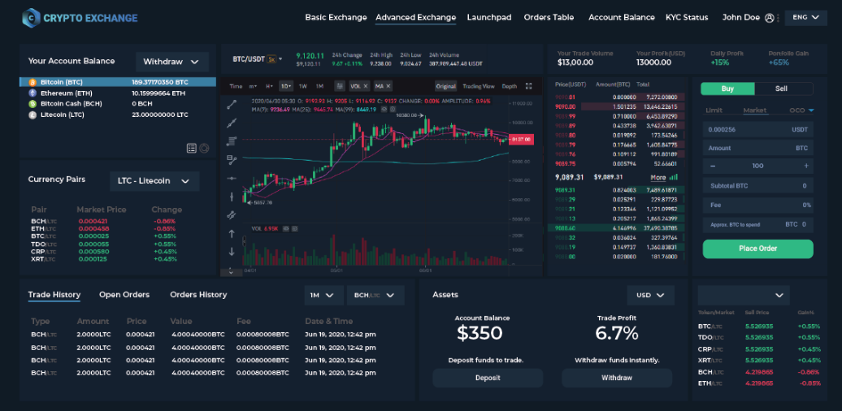Switch chart to Depth view

[x=510, y=86]
